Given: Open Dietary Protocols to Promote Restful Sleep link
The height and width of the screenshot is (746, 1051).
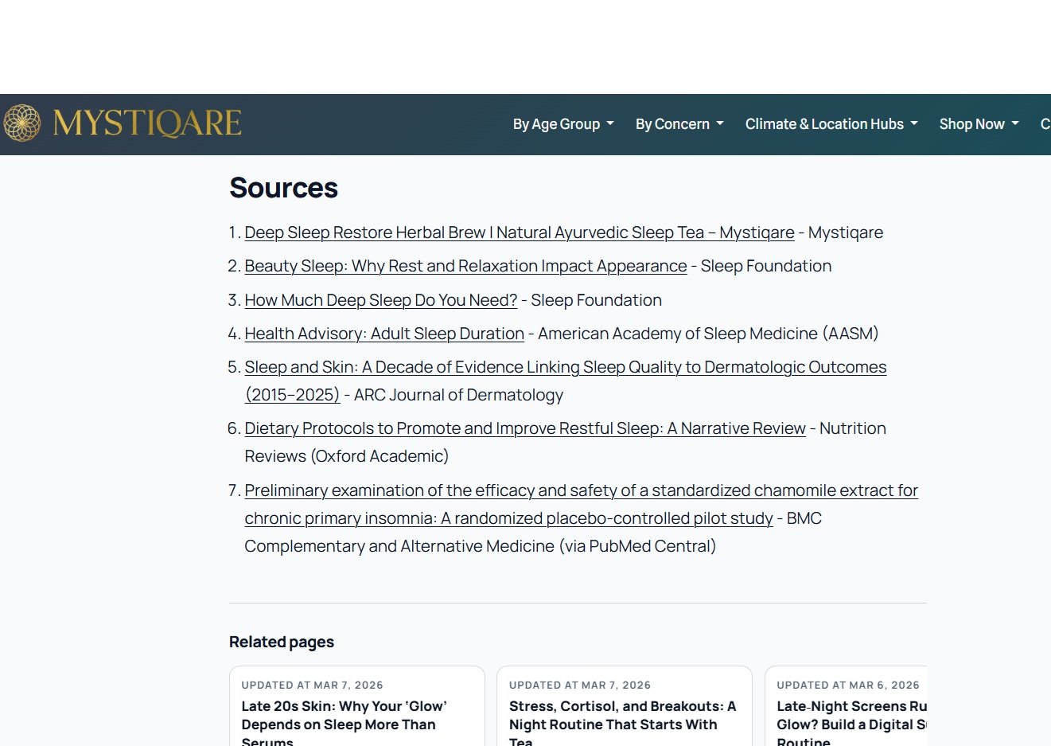Looking at the screenshot, I should (525, 428).
